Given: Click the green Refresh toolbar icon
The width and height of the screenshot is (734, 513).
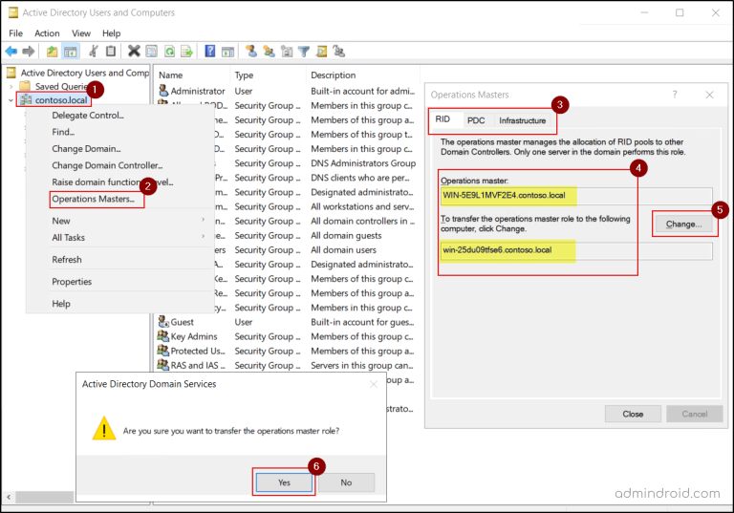Looking at the screenshot, I should pos(169,51).
